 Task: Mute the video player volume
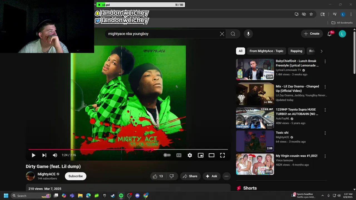click(x=55, y=155)
